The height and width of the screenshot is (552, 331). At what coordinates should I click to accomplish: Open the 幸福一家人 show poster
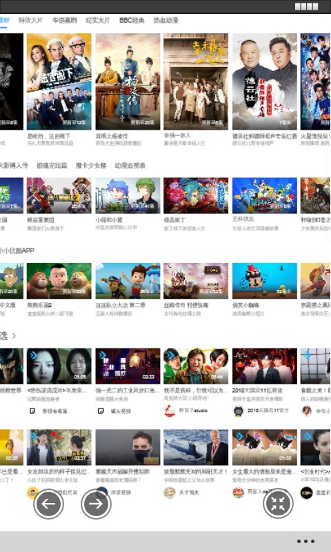tap(196, 81)
